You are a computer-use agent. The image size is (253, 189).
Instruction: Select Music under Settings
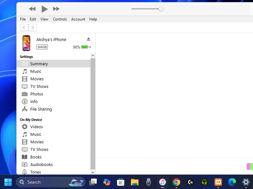(53, 71)
